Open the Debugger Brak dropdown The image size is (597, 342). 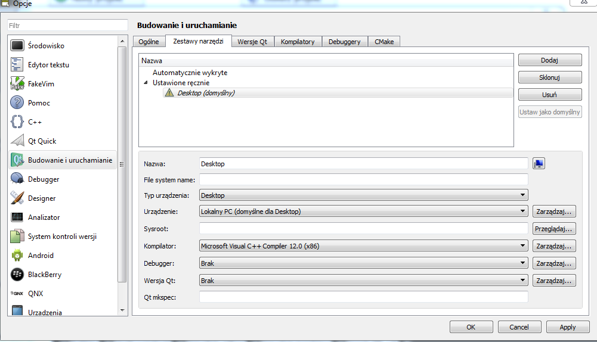point(364,263)
